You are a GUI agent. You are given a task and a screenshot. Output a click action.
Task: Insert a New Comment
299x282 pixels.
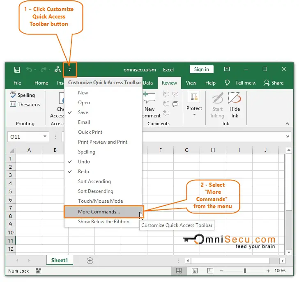(149, 105)
